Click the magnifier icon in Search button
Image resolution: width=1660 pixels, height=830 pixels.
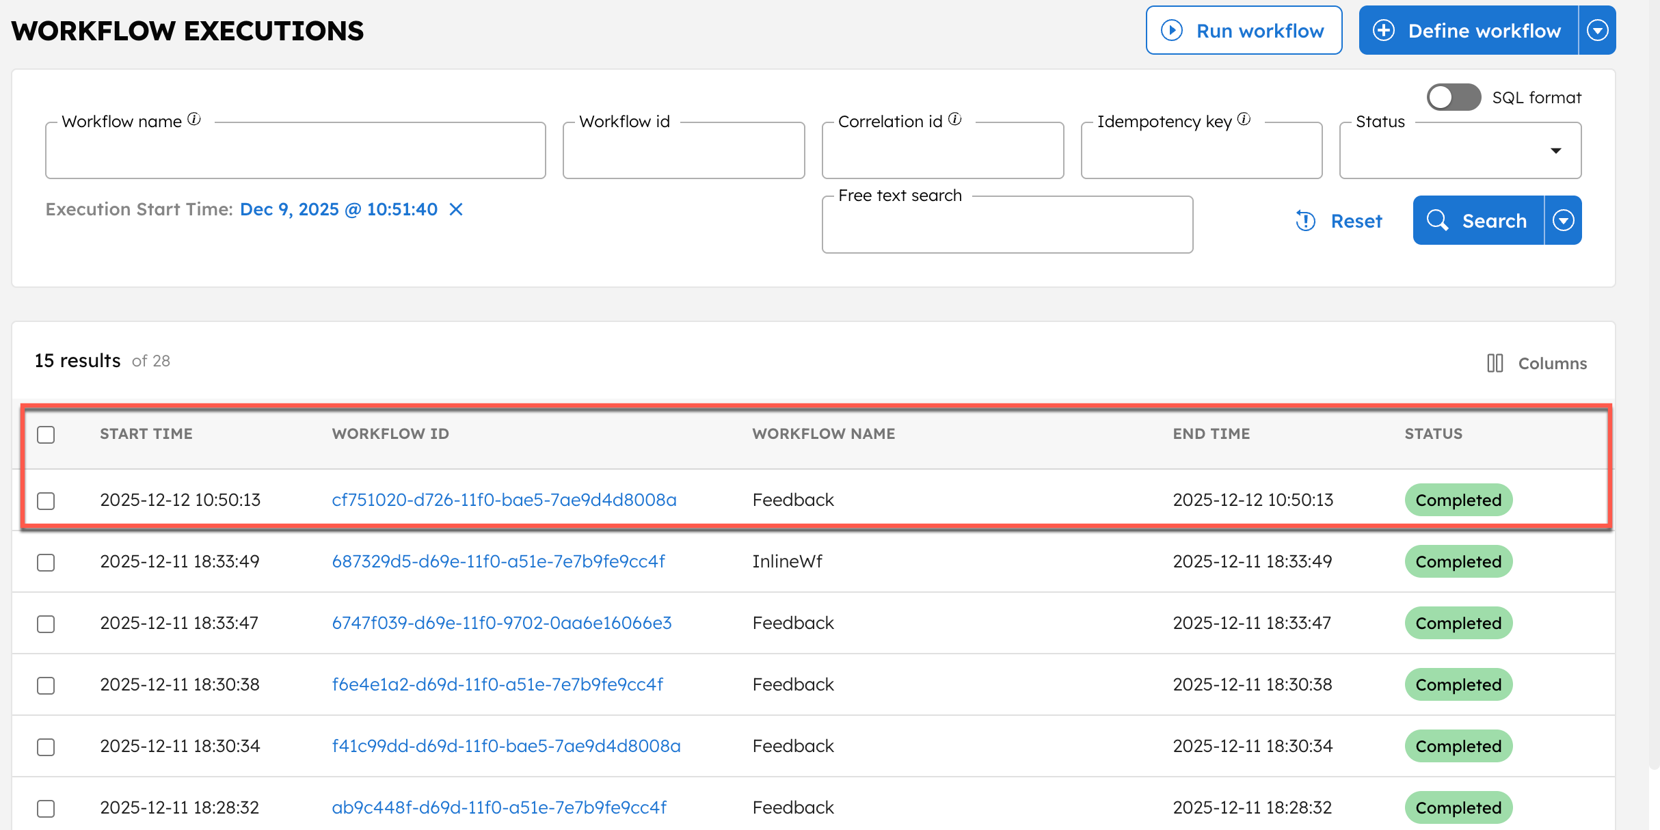pyautogui.click(x=1438, y=220)
